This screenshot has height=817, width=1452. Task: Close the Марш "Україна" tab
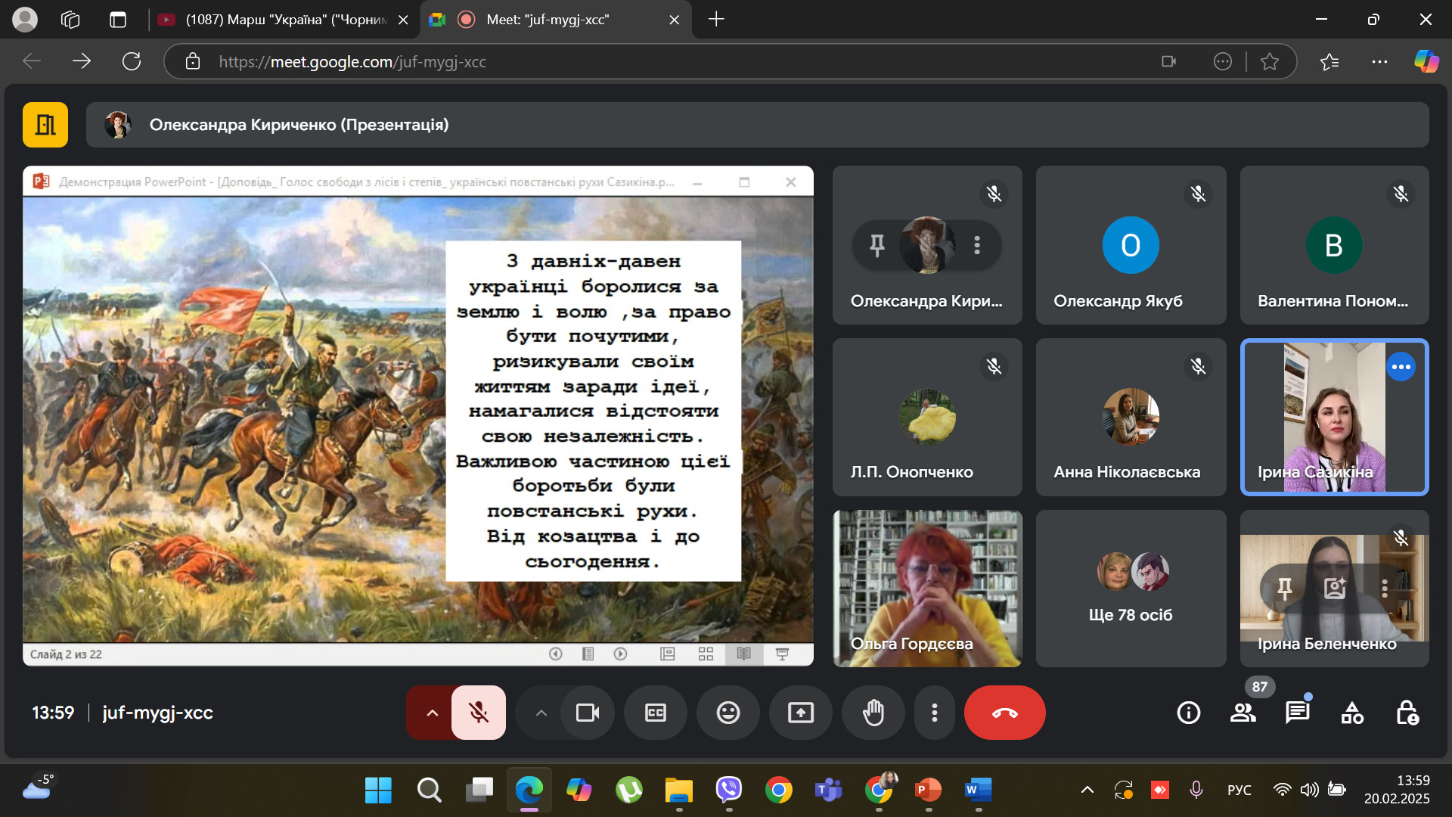[404, 20]
